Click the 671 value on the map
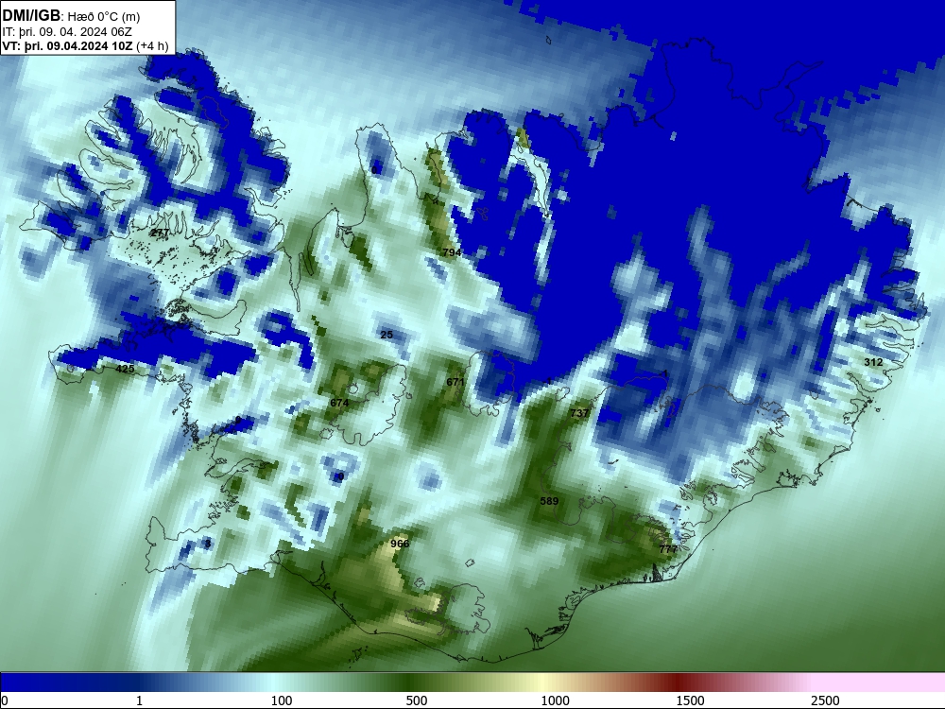 455,382
